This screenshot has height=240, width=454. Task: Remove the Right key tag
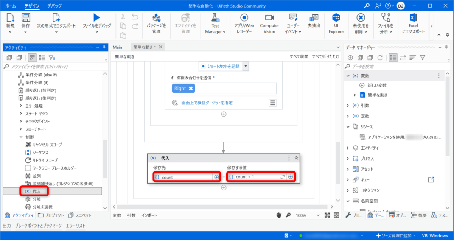[191, 88]
